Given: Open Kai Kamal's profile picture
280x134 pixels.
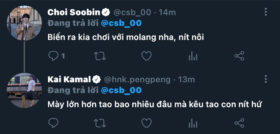Looking at the screenshot, I should click(x=24, y=90).
